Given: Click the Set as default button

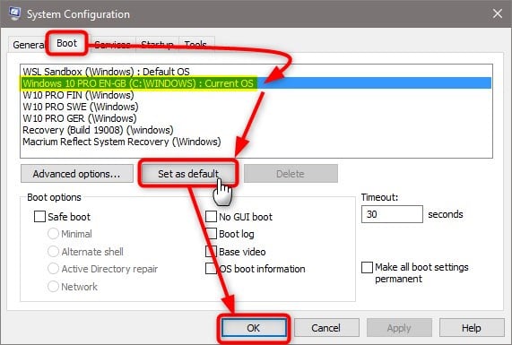Looking at the screenshot, I should tap(188, 174).
